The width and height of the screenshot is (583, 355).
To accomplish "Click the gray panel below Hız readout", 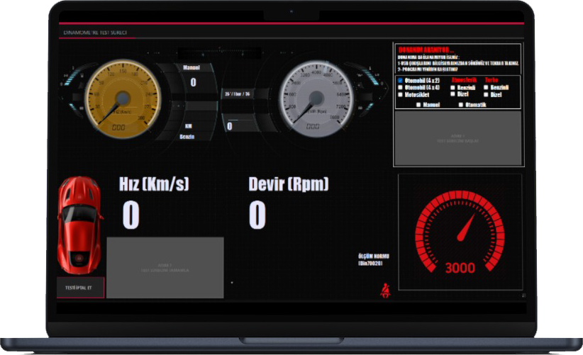I will (x=165, y=267).
